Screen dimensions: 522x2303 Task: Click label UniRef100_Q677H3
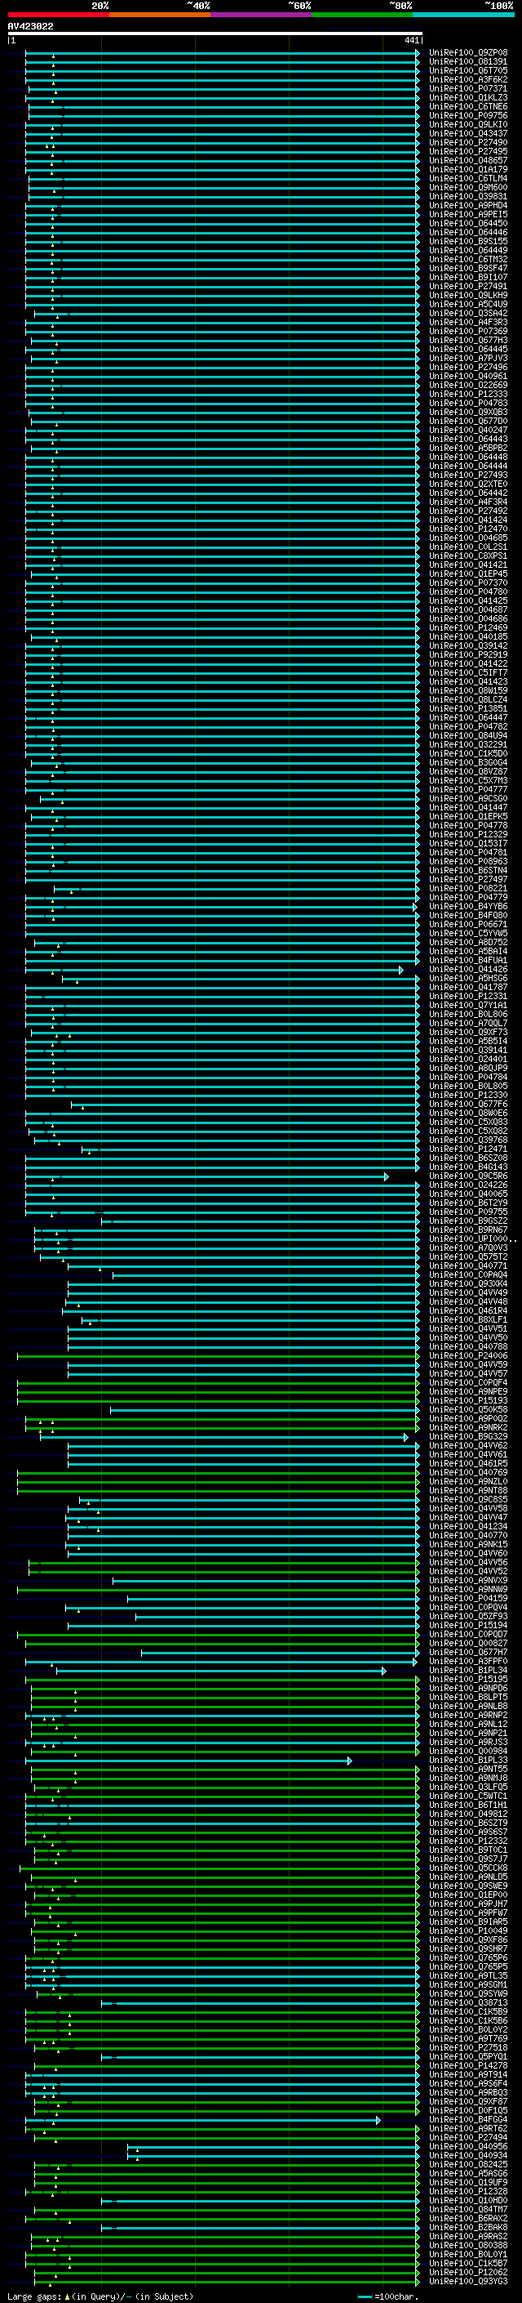tap(468, 340)
